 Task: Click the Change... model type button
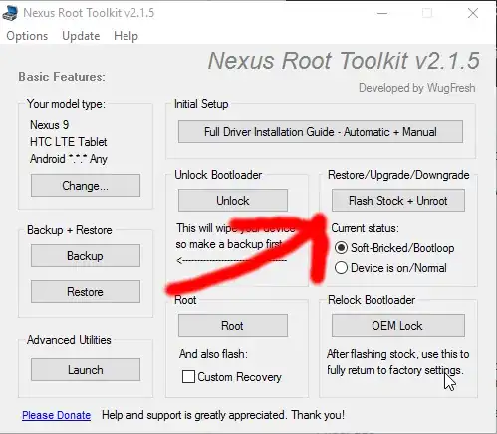(86, 186)
